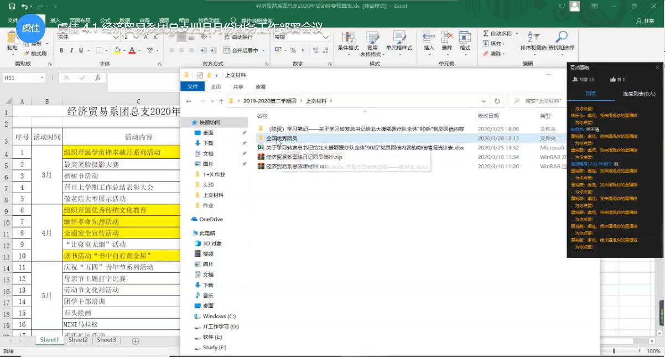Click the Save icon in quick access toolbar
This screenshot has height=357, width=665.
click(x=12, y=6)
